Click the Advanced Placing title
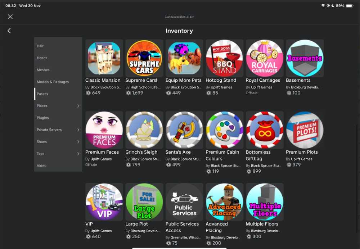 pos(217,227)
